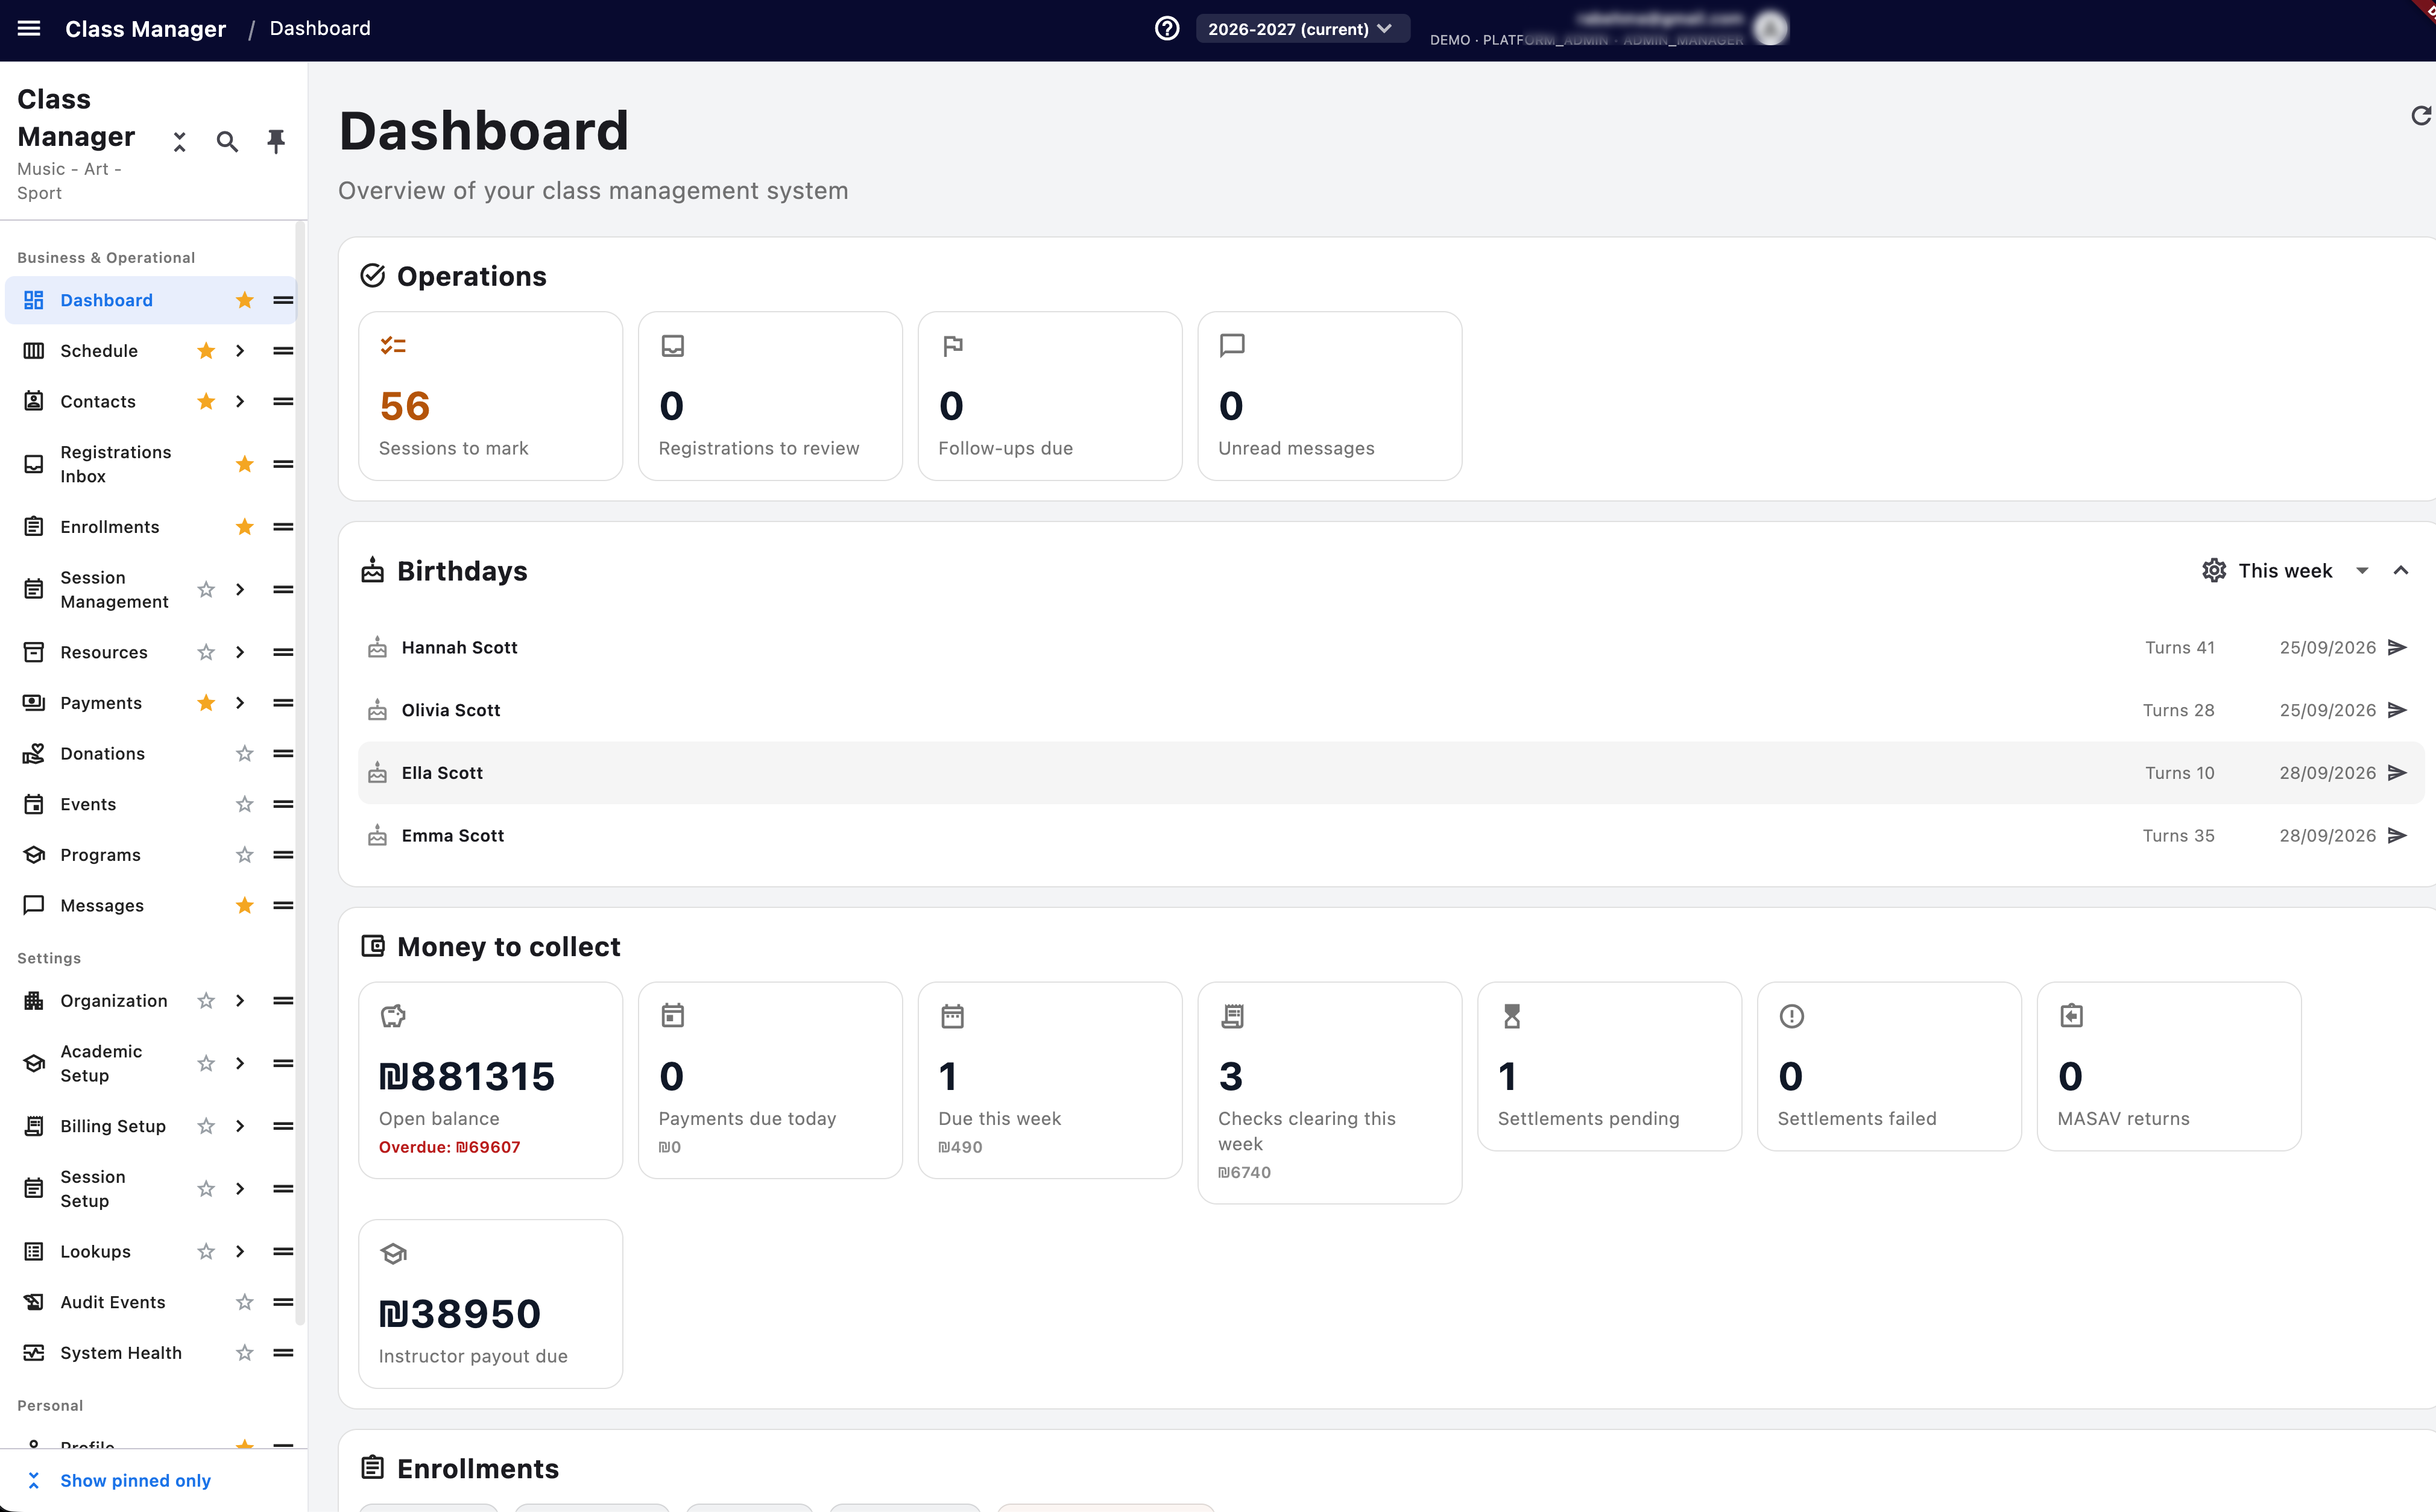The width and height of the screenshot is (2436, 1512).
Task: Expand the Organization submenu chevron
Action: point(240,1001)
